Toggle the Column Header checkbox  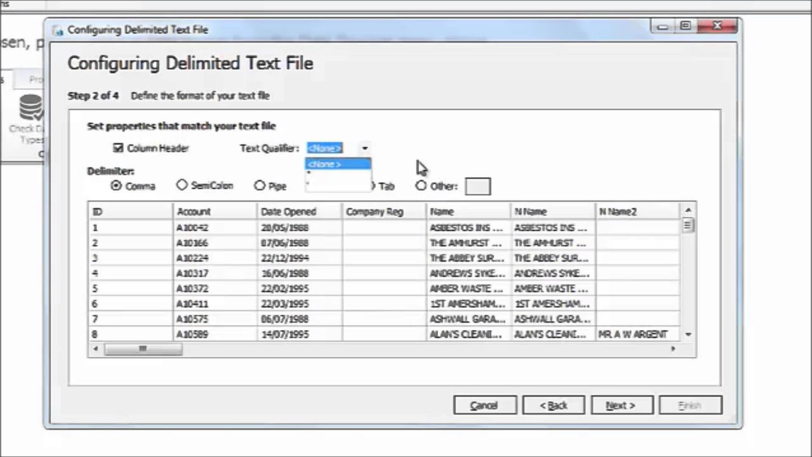point(118,148)
